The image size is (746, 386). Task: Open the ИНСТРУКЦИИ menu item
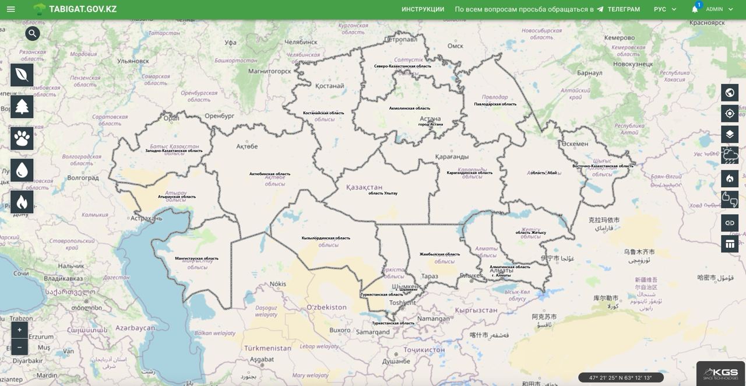coord(423,9)
